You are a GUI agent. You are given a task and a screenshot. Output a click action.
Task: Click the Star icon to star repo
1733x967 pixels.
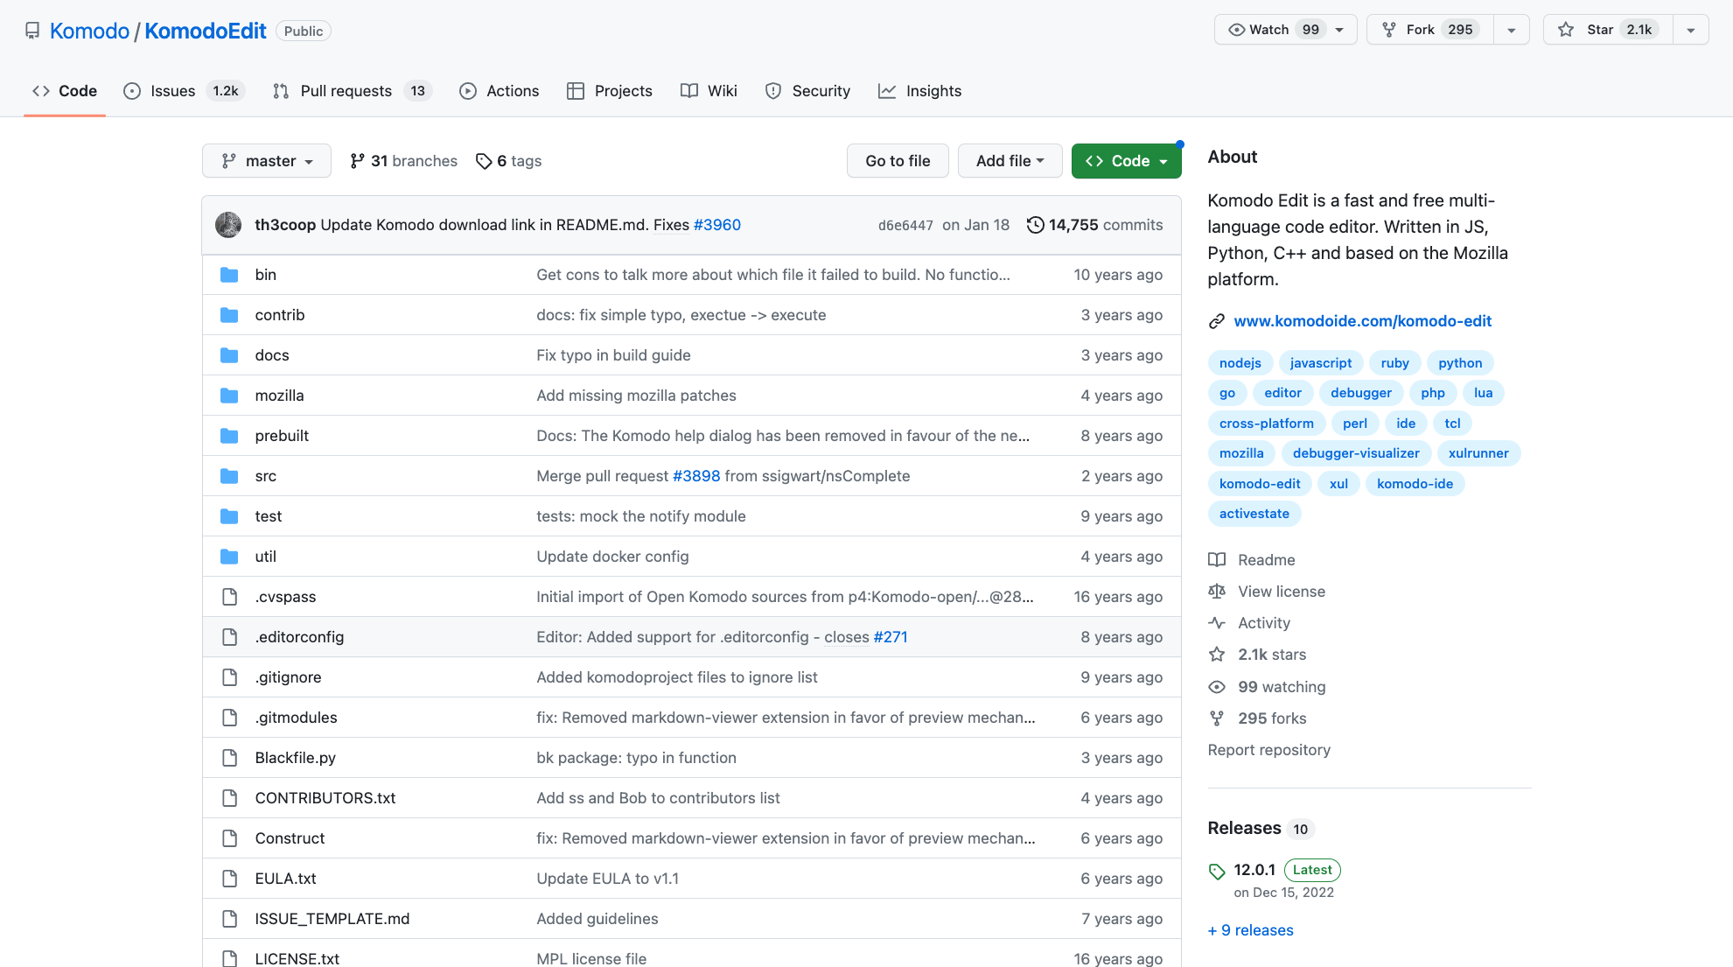point(1567,29)
